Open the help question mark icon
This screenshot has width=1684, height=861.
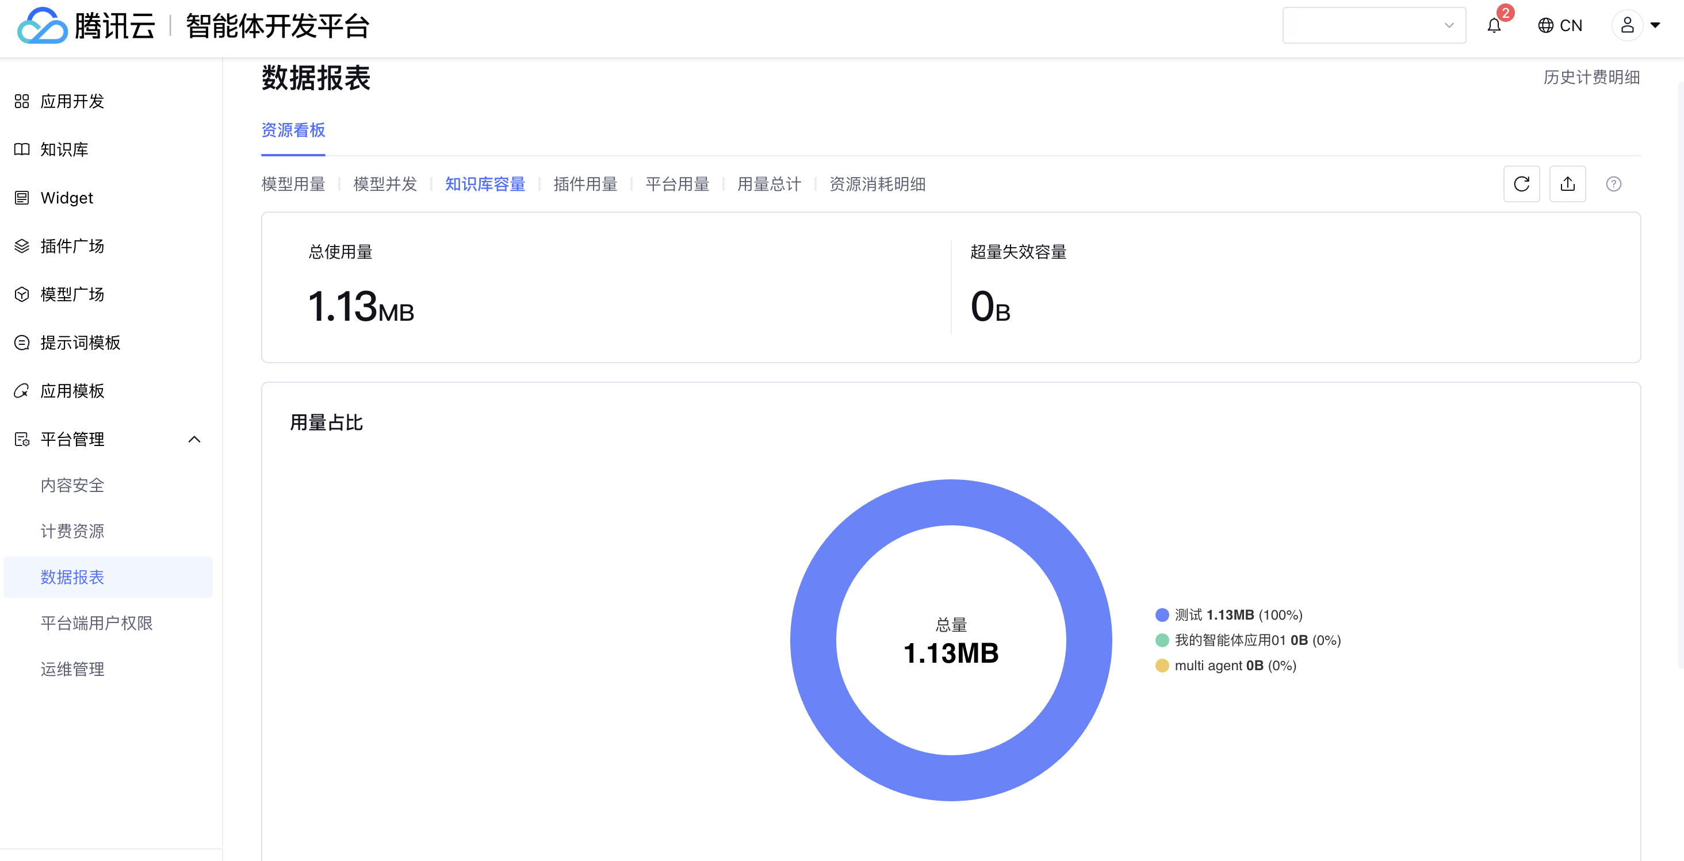[x=1613, y=184]
